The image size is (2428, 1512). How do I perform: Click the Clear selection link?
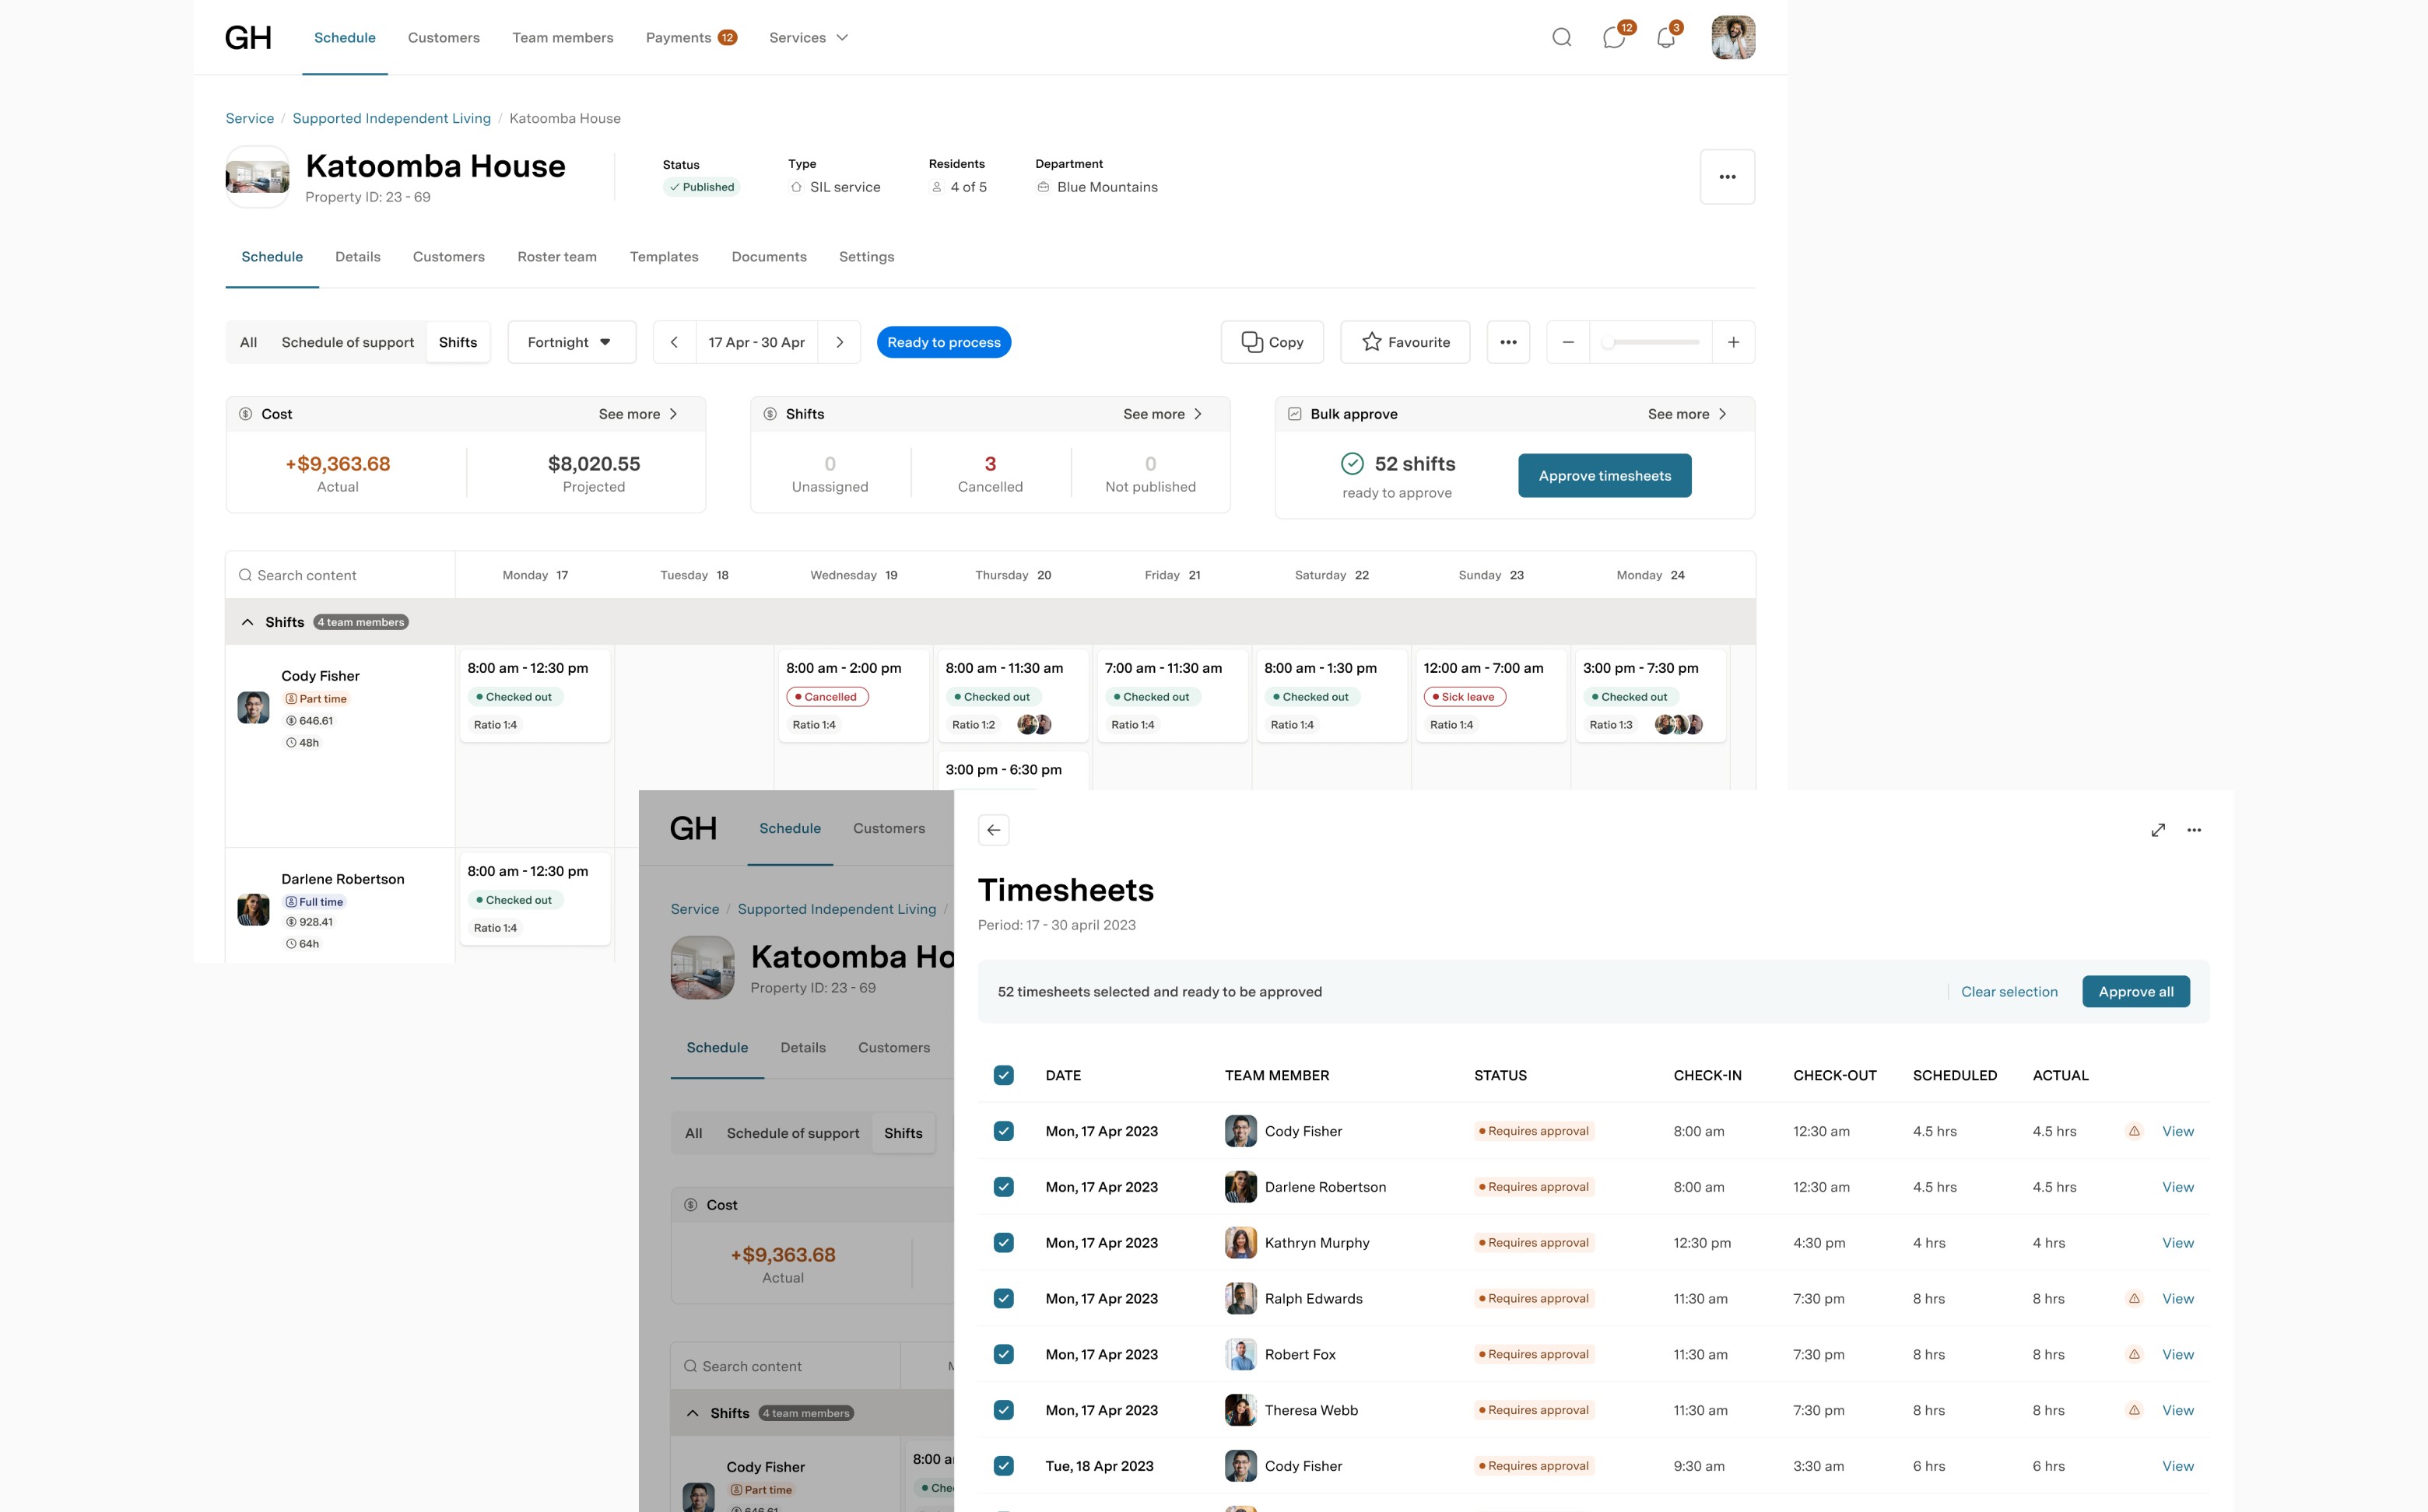2009,992
